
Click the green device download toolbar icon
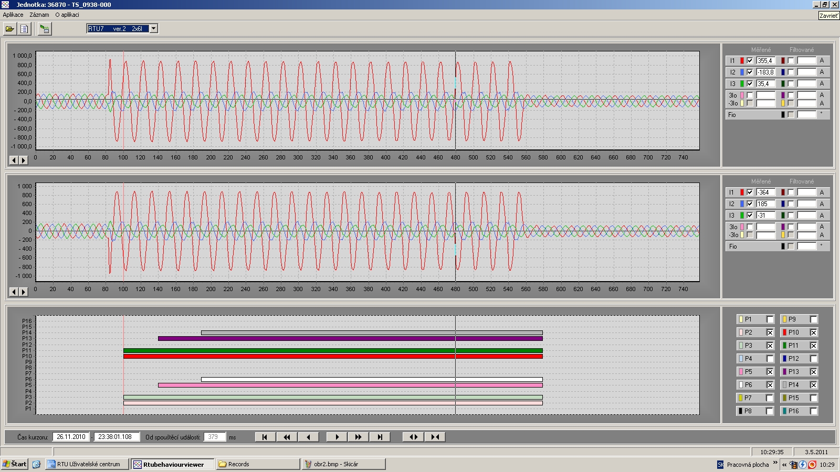point(45,29)
